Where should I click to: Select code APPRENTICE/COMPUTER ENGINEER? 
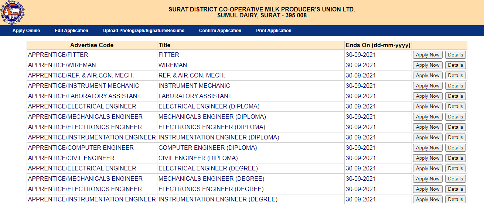click(81, 148)
